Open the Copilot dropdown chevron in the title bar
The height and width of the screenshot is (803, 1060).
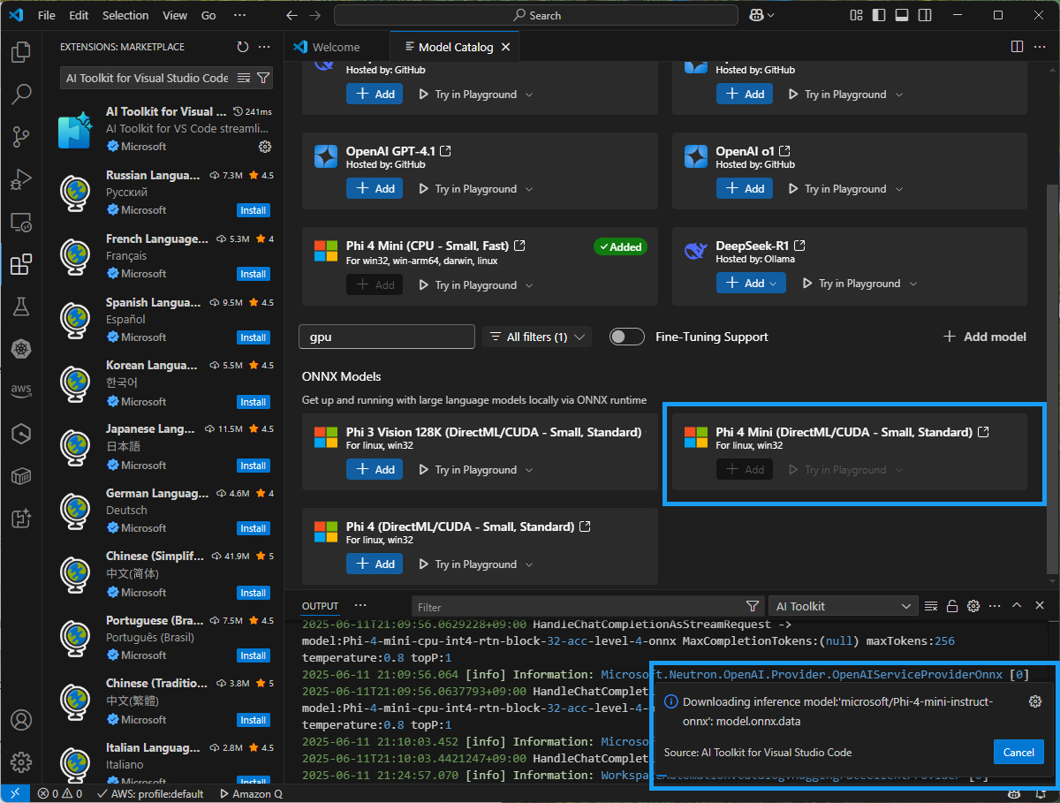tap(772, 16)
